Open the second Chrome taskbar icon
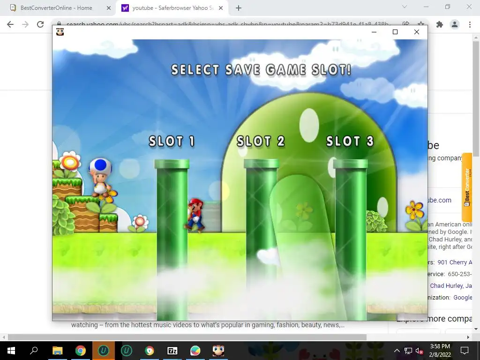 point(150,351)
